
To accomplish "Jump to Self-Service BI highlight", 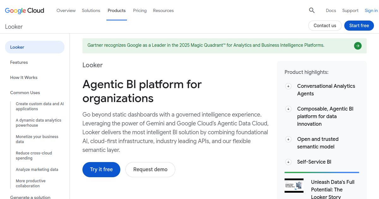I will tap(314, 162).
